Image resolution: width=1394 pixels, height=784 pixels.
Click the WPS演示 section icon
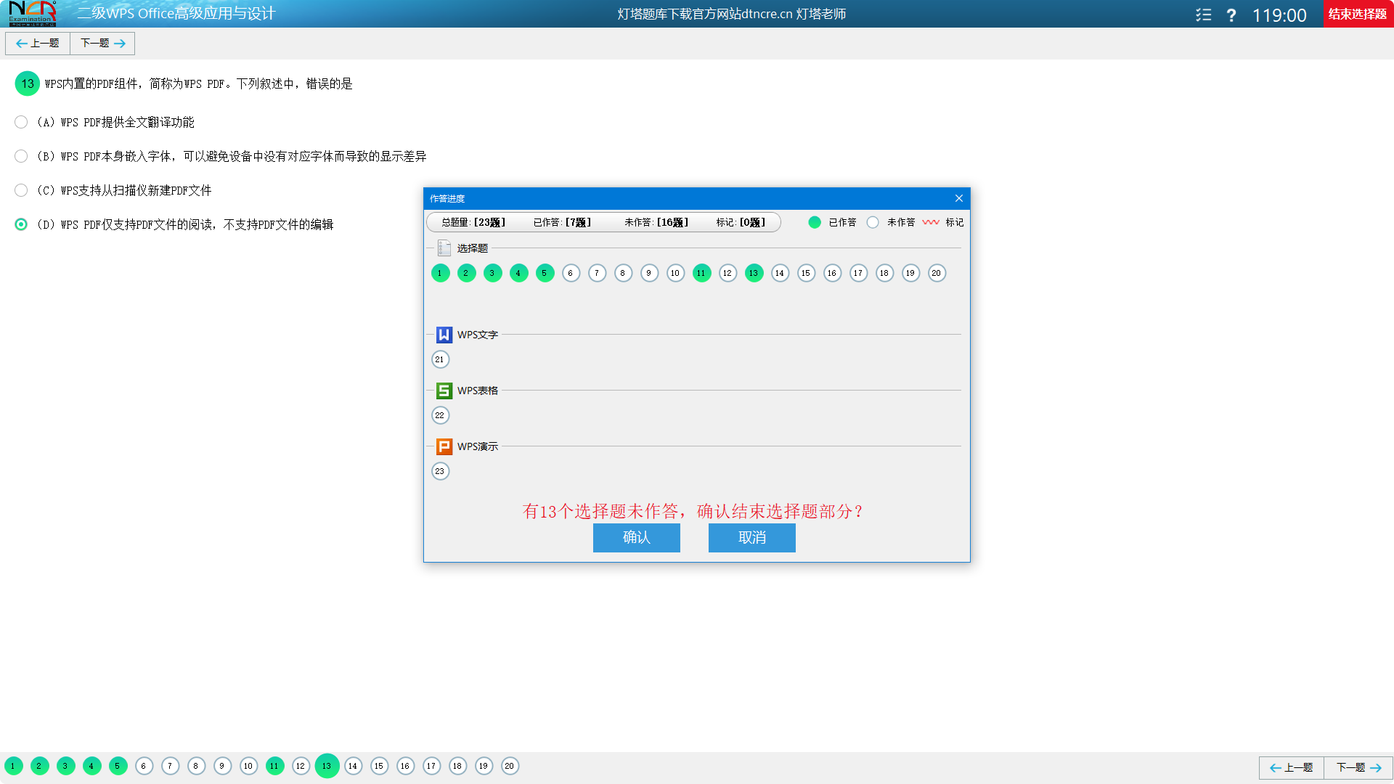(444, 446)
